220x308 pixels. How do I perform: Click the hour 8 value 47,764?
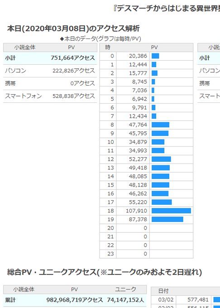[x=138, y=125]
